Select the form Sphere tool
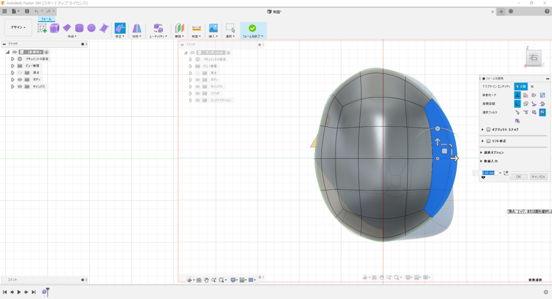Image resolution: width=552 pixels, height=299 pixels. point(92,28)
